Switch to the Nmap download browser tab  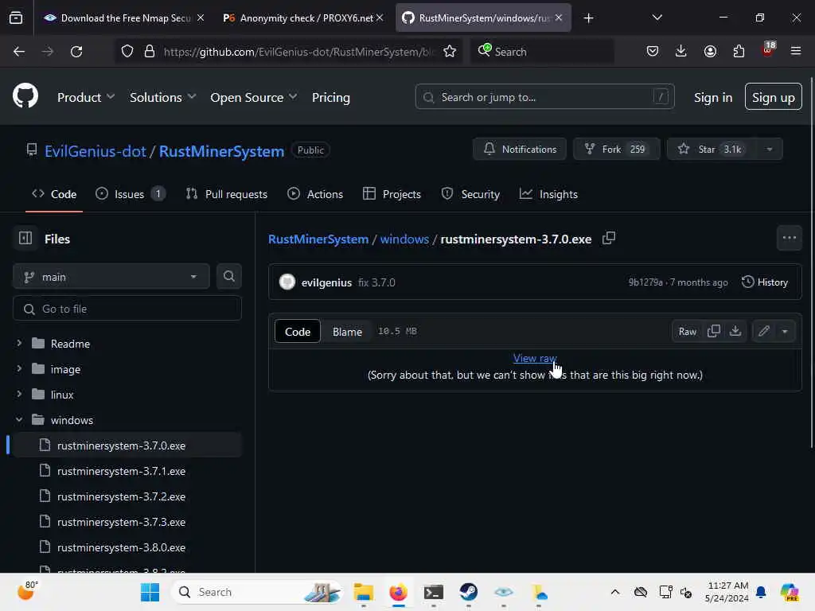coord(123,18)
